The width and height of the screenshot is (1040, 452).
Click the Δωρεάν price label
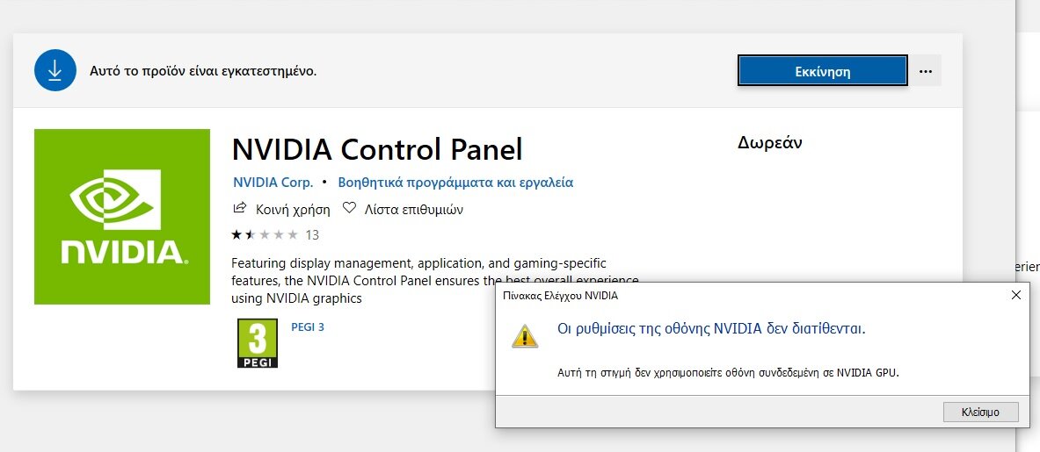770,142
